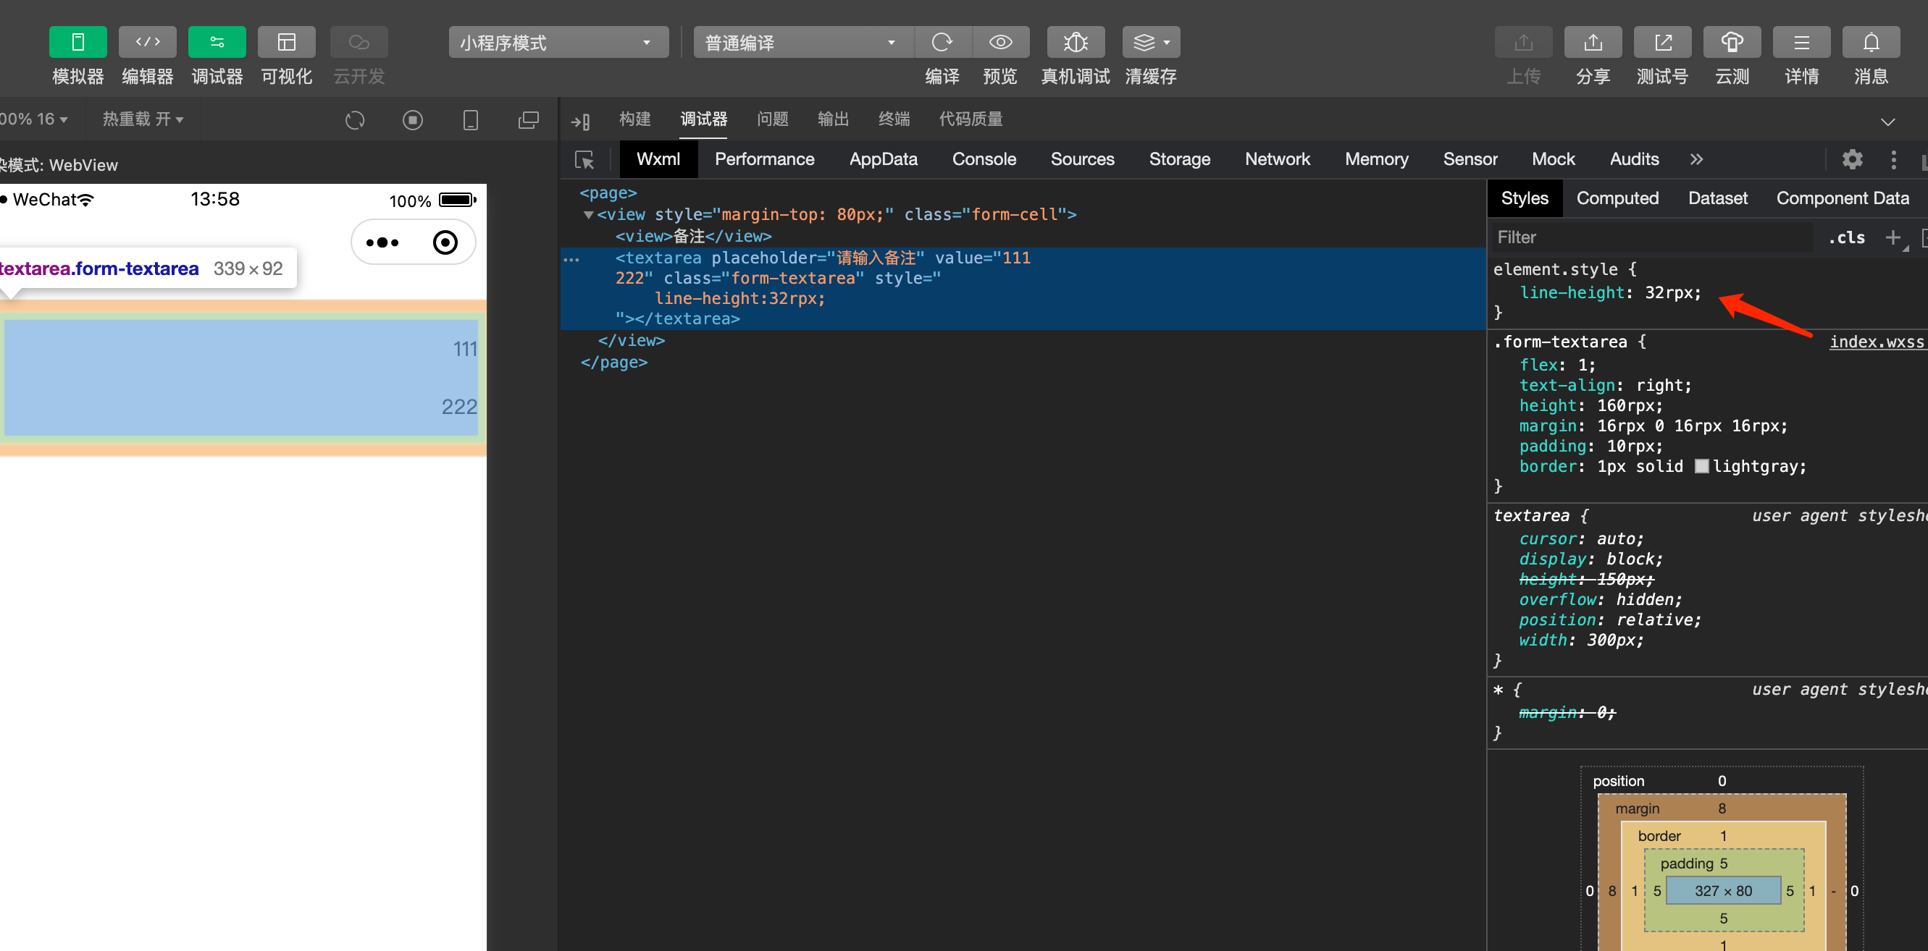Open the simulator zoom level dropdown
This screenshot has width=1928, height=951.
click(34, 119)
